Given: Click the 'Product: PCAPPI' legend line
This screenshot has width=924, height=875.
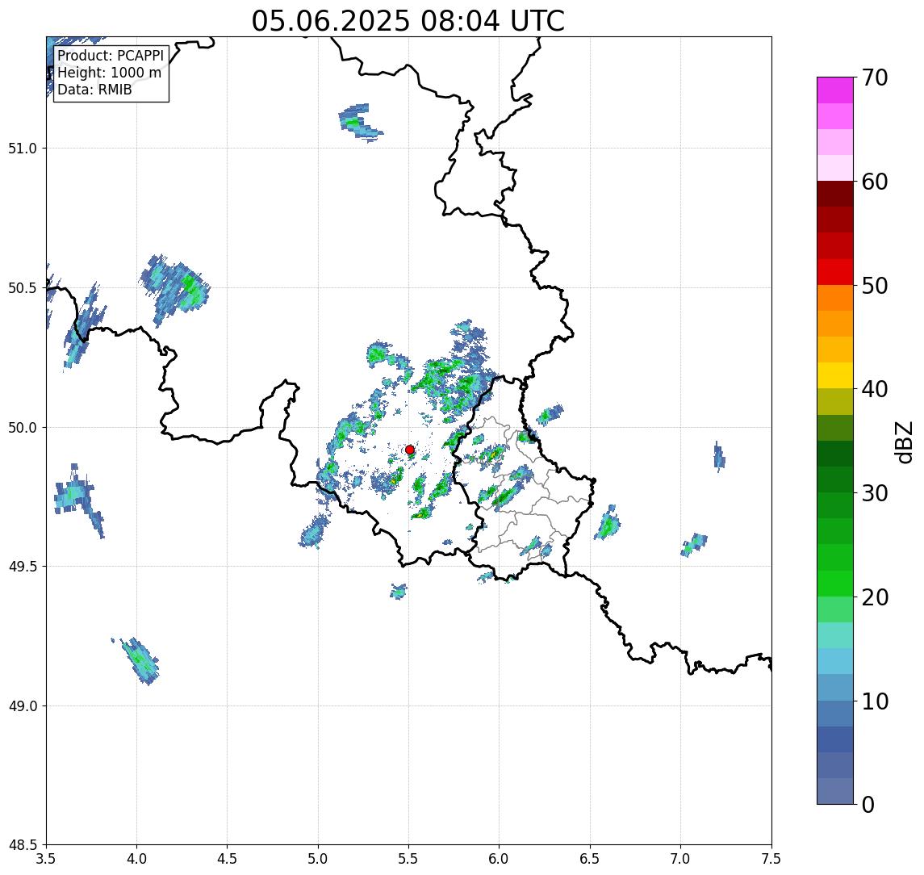Looking at the screenshot, I should coord(111,56).
